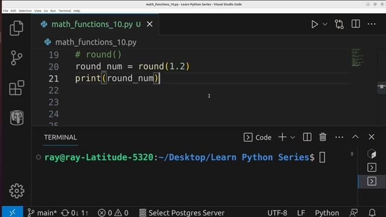Maximize the panel with up chevron
The width and height of the screenshot is (386, 217).
pos(355,137)
